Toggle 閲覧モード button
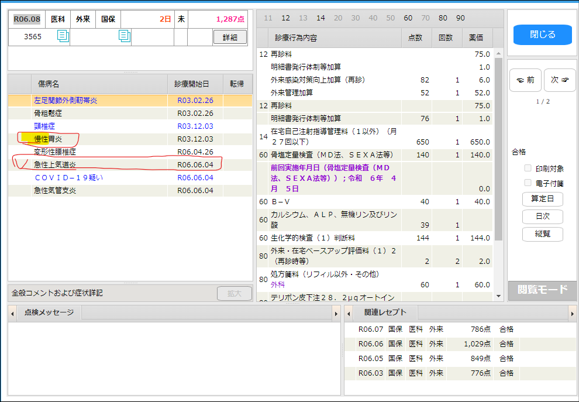 [x=542, y=290]
